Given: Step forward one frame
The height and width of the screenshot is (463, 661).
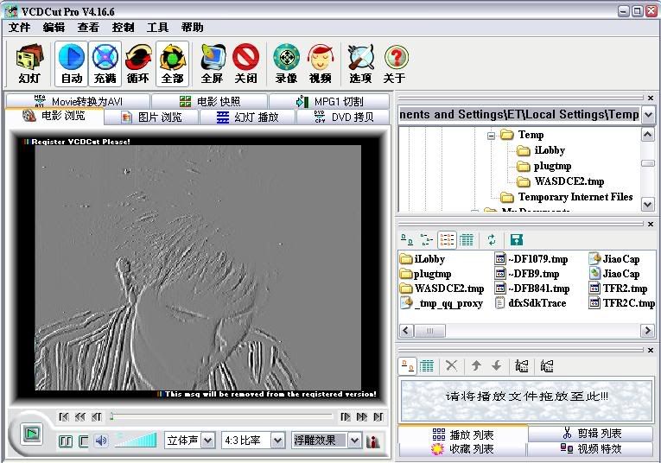Looking at the screenshot, I should pos(346,416).
